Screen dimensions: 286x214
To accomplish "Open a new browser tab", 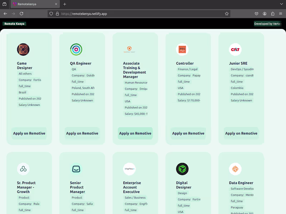I will pos(64,5).
